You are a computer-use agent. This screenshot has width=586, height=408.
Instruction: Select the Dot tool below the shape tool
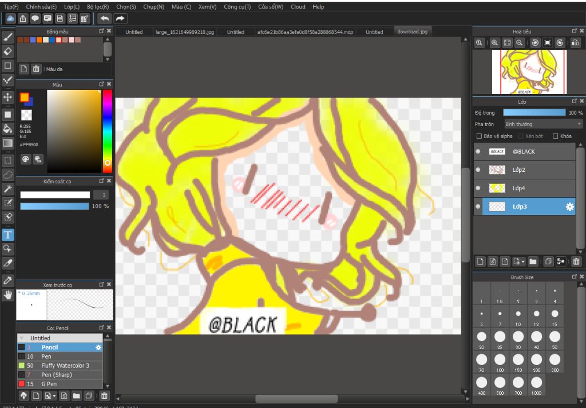click(8, 80)
